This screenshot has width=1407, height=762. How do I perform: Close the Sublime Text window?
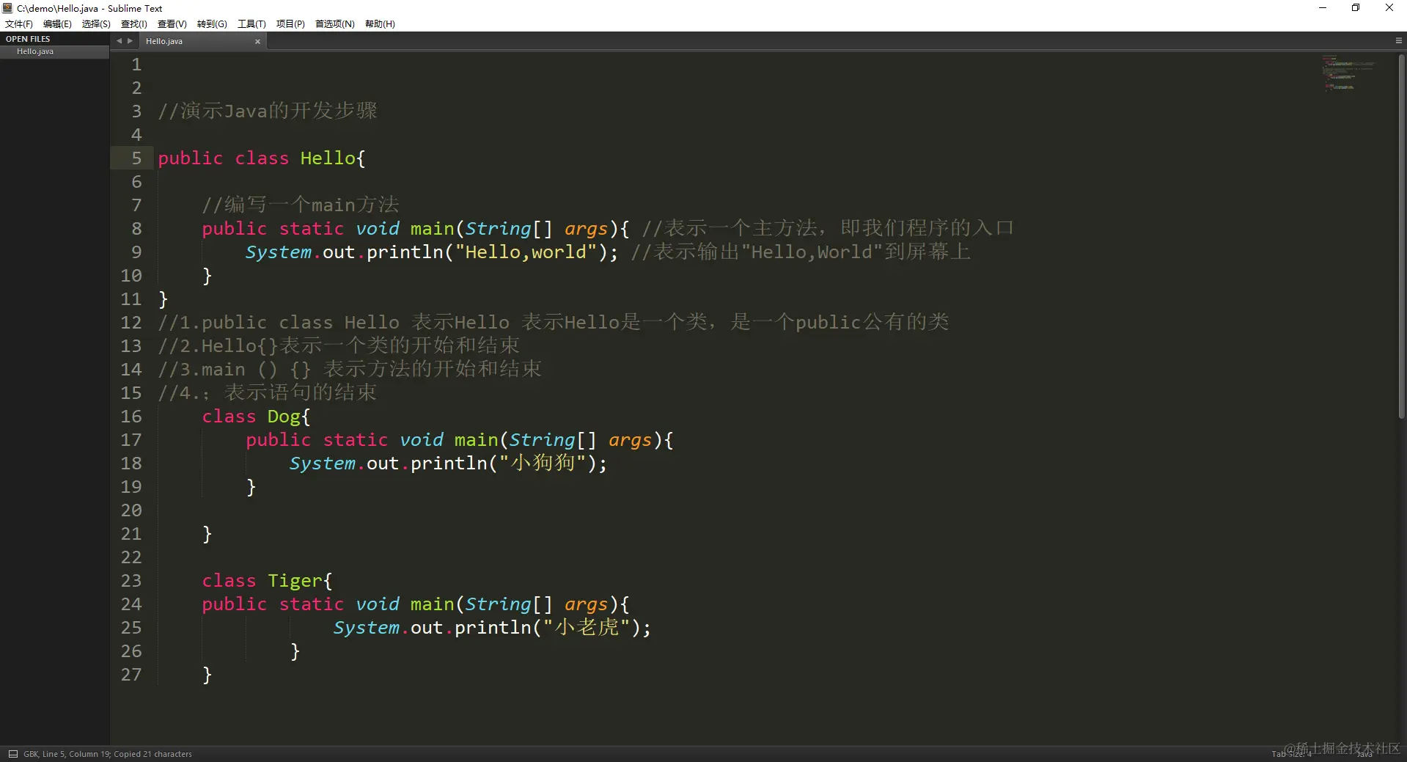1389,8
